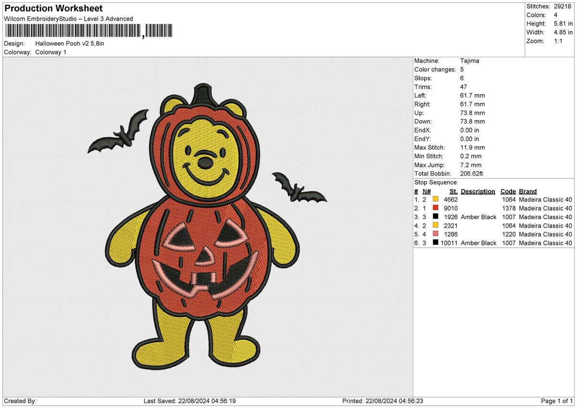
Task: Click the Width value '4.85 in'
Action: click(x=563, y=32)
